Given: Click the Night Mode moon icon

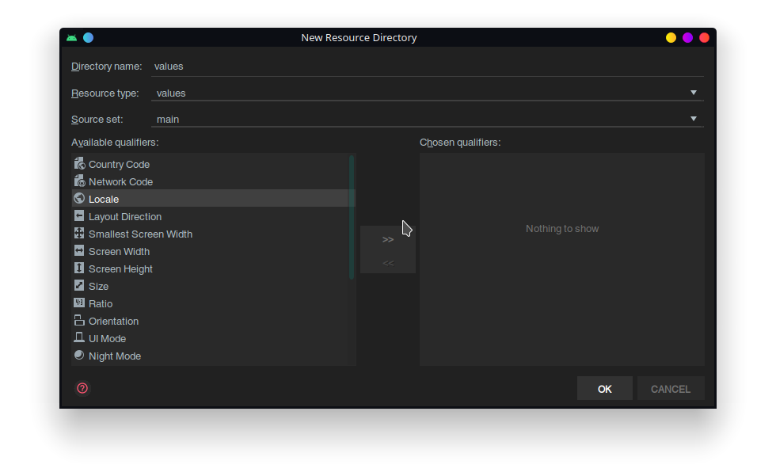Looking at the screenshot, I should (79, 355).
